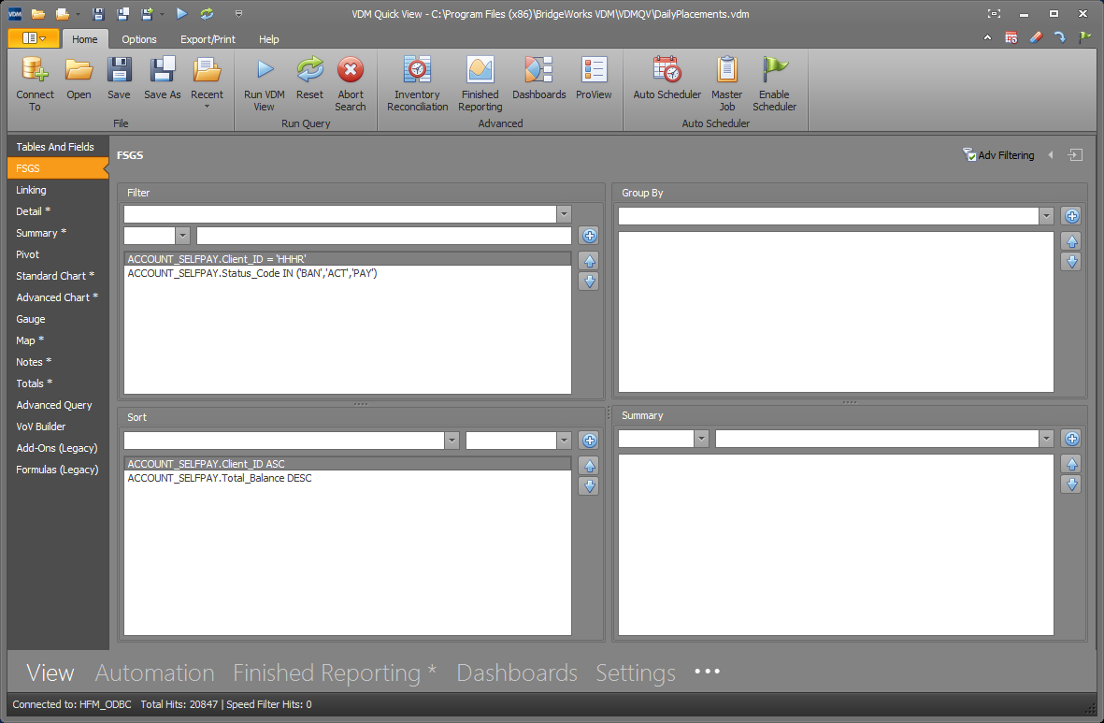Click the bottom navigation overflow ellipsis
Image resolution: width=1104 pixels, height=723 pixels.
(x=707, y=672)
